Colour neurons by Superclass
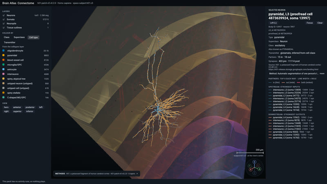The image size is (327, 184). [19, 37]
